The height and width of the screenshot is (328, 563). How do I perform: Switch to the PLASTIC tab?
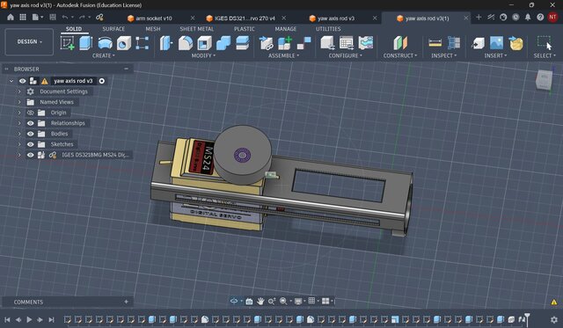tap(245, 29)
